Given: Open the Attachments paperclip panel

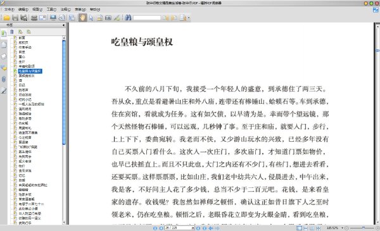Looking at the screenshot, I should (4, 79).
